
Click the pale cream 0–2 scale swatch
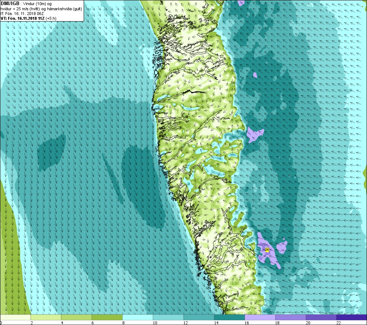pos(15,317)
